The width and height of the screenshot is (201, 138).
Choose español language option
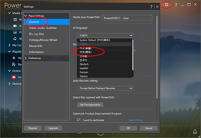click(x=105, y=68)
